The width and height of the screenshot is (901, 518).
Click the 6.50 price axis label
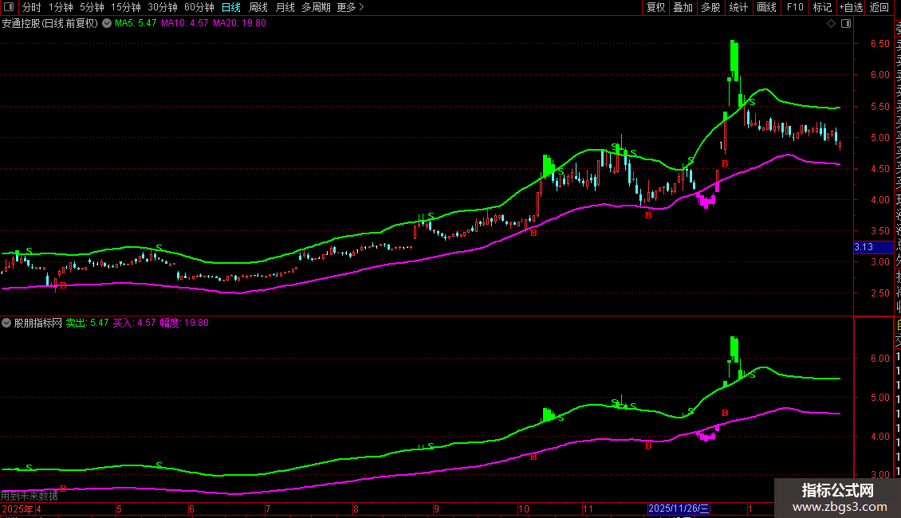pos(879,44)
